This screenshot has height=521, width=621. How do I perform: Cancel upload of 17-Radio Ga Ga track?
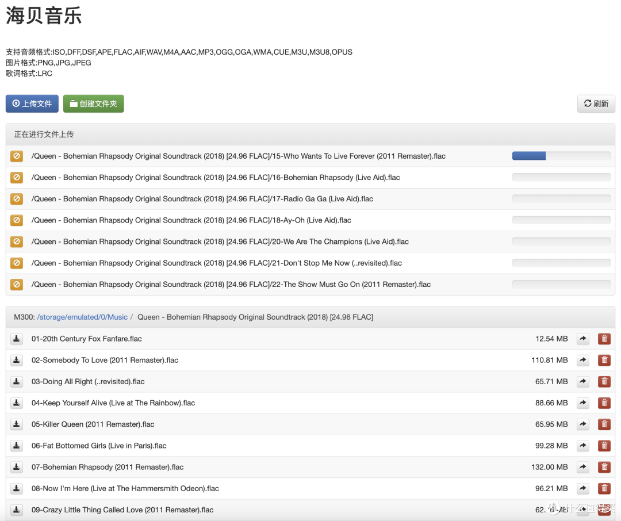click(x=17, y=199)
